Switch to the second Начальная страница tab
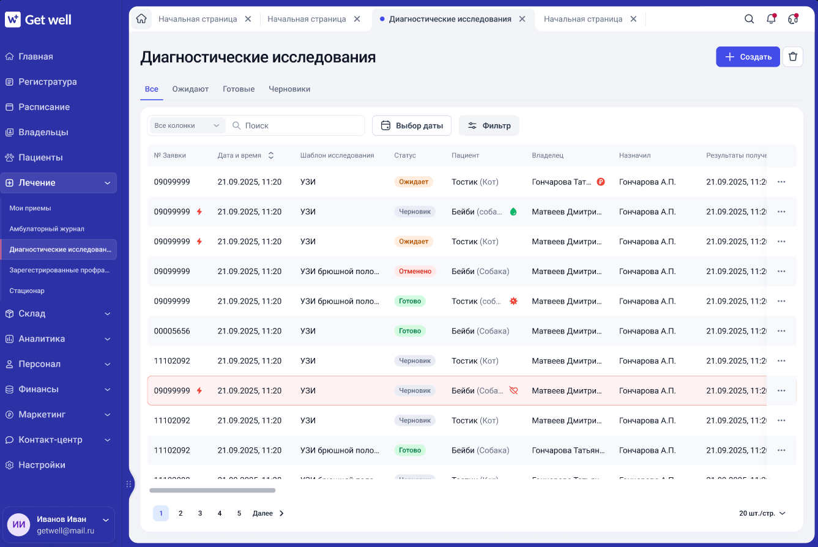The width and height of the screenshot is (818, 547). (307, 19)
